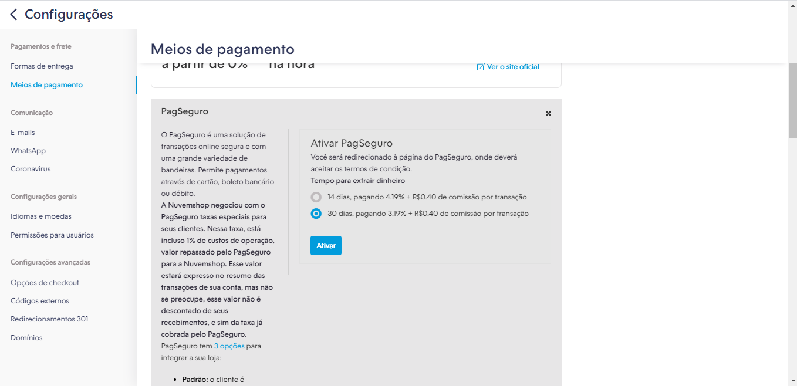Go back using the Configurações arrow
Image resolution: width=797 pixels, height=386 pixels.
[13, 15]
